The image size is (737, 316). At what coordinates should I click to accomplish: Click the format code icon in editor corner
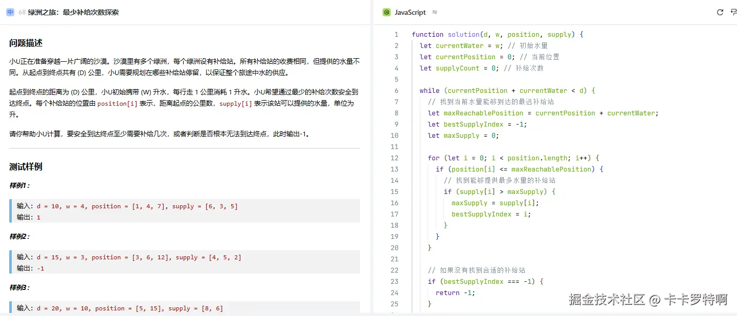[x=733, y=12]
